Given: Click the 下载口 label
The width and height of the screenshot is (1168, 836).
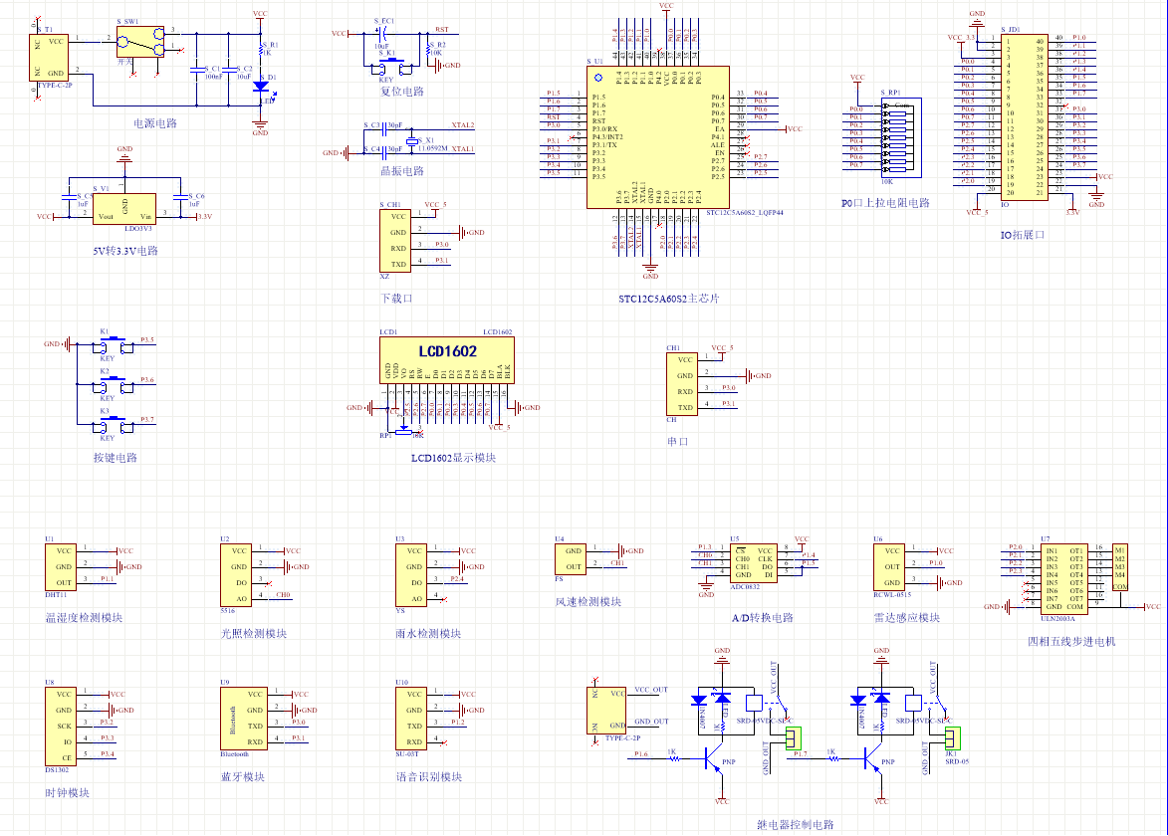Looking at the screenshot, I should pyautogui.click(x=396, y=299).
